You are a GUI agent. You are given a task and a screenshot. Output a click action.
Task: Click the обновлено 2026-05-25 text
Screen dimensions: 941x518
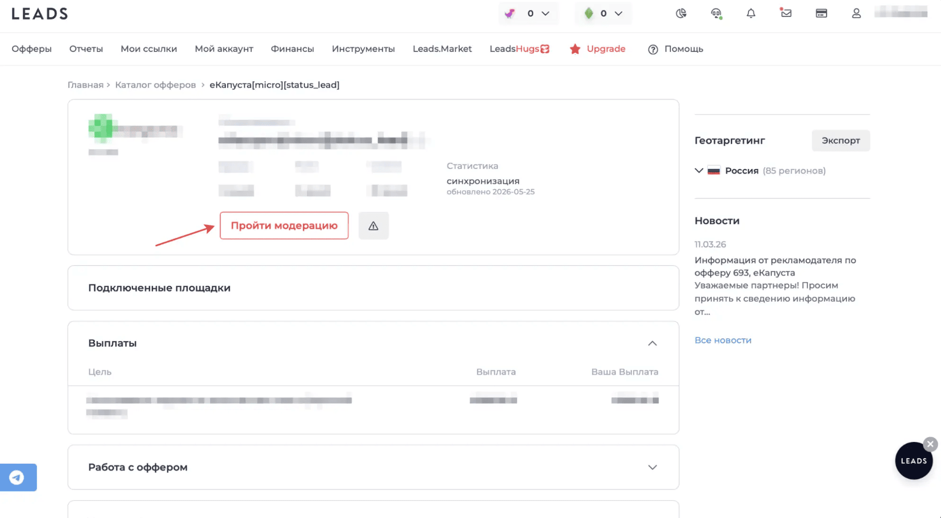491,192
